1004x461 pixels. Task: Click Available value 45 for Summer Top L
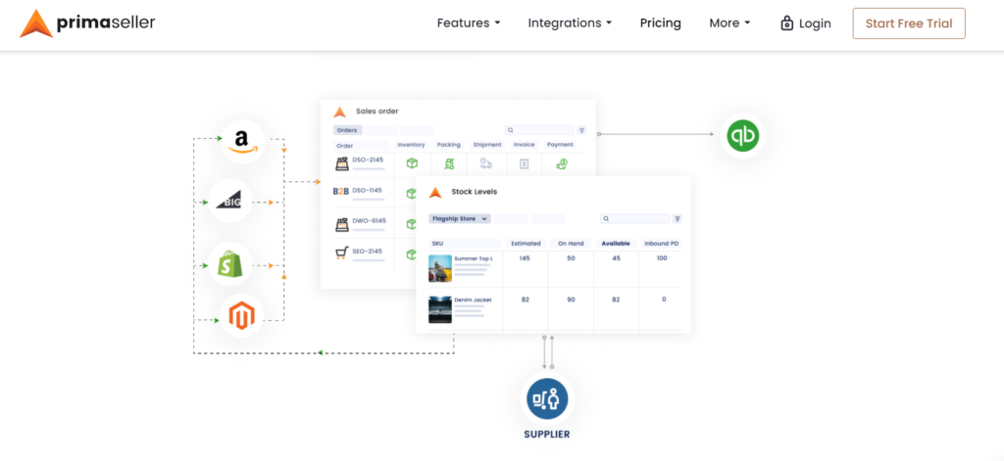[x=616, y=258]
